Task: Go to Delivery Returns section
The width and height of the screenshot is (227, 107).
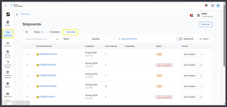Action: tap(8, 54)
